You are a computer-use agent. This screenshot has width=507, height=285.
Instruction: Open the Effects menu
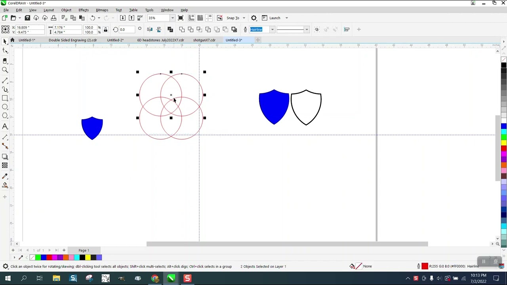point(84,10)
